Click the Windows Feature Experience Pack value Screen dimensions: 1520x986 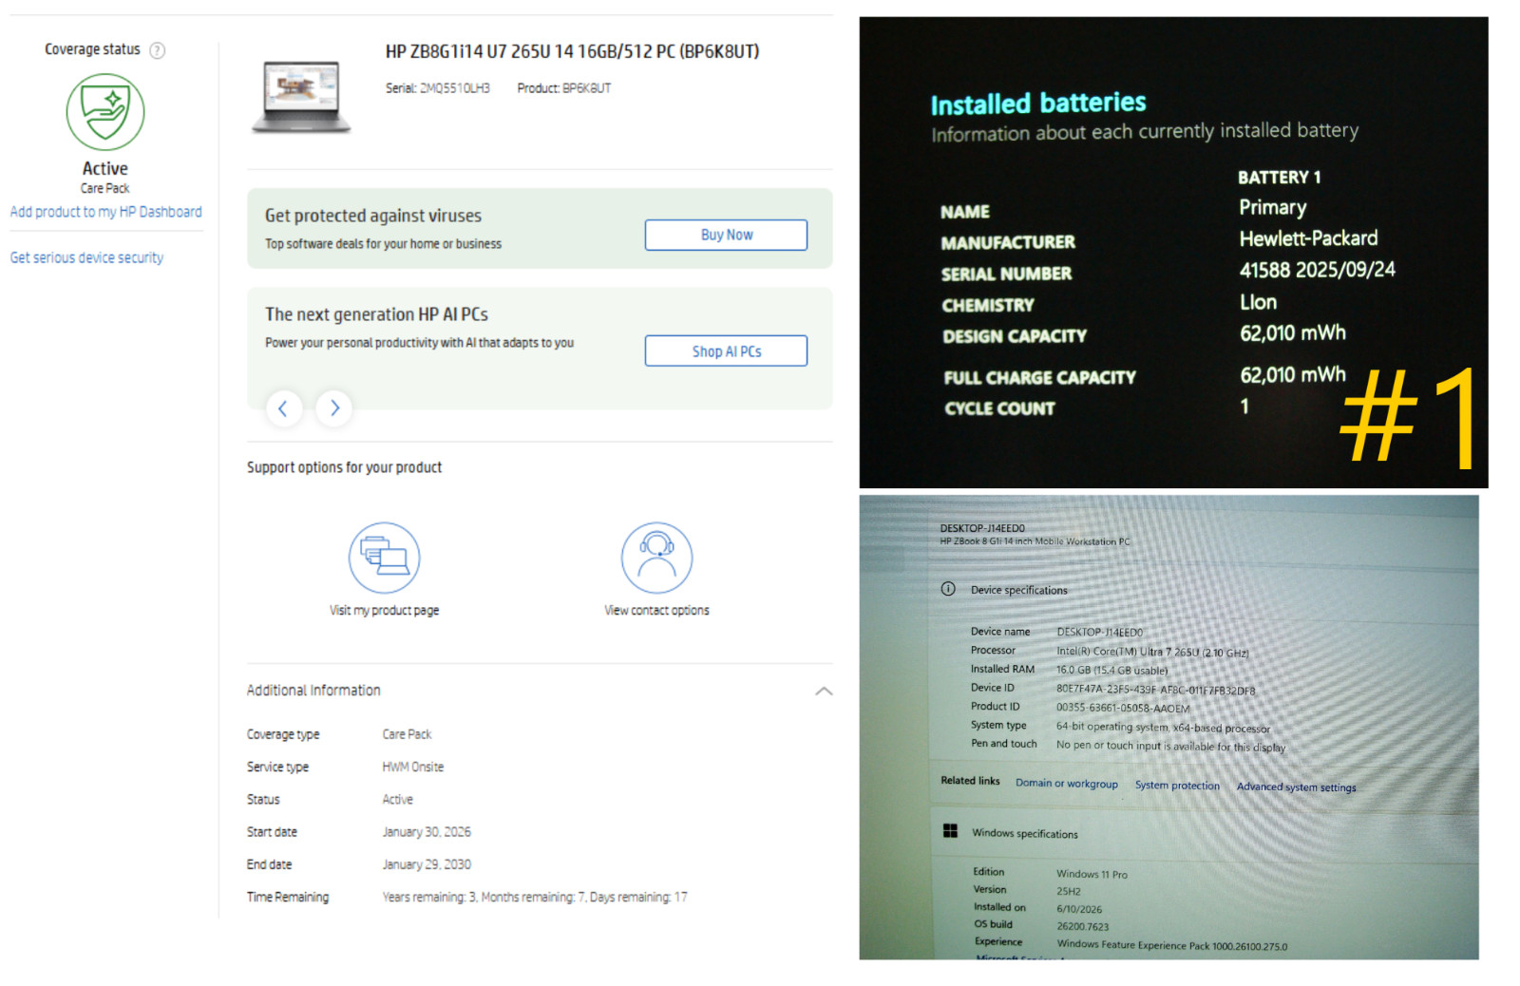tap(1172, 945)
